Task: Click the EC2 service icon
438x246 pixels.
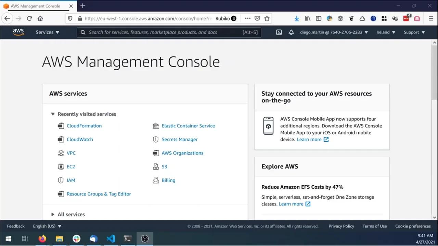Action: pos(61,167)
